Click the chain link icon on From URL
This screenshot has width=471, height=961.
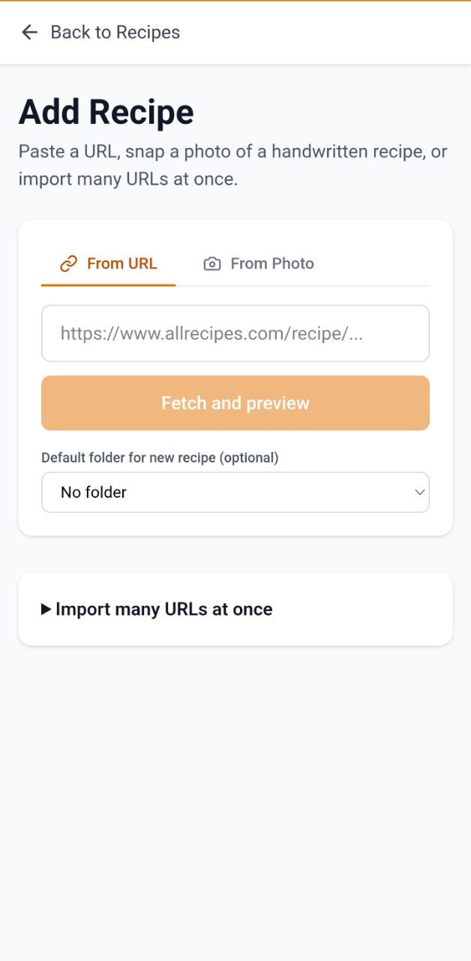pos(69,264)
